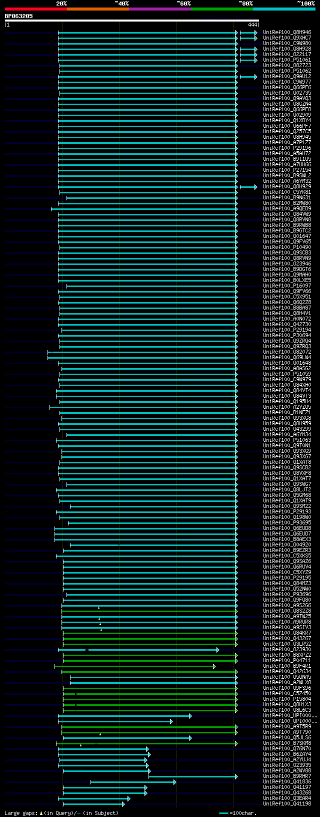This screenshot has height=817, width=320.
Task: Click second alignment arrow of Q9AU12 row
Action: click(x=248, y=77)
